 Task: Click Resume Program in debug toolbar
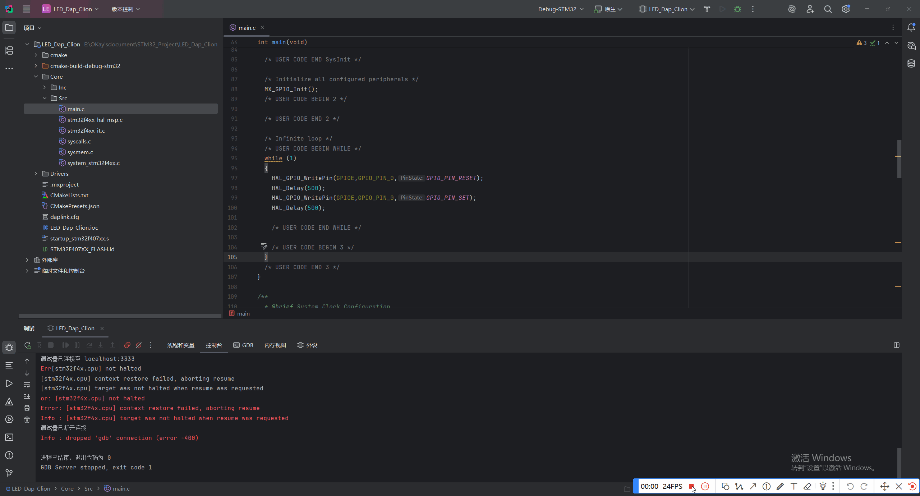(65, 345)
